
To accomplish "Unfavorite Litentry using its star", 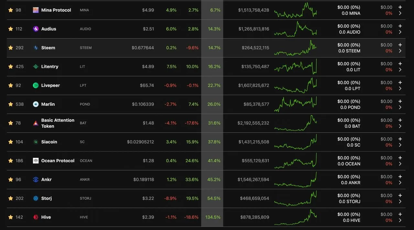I will point(11,66).
